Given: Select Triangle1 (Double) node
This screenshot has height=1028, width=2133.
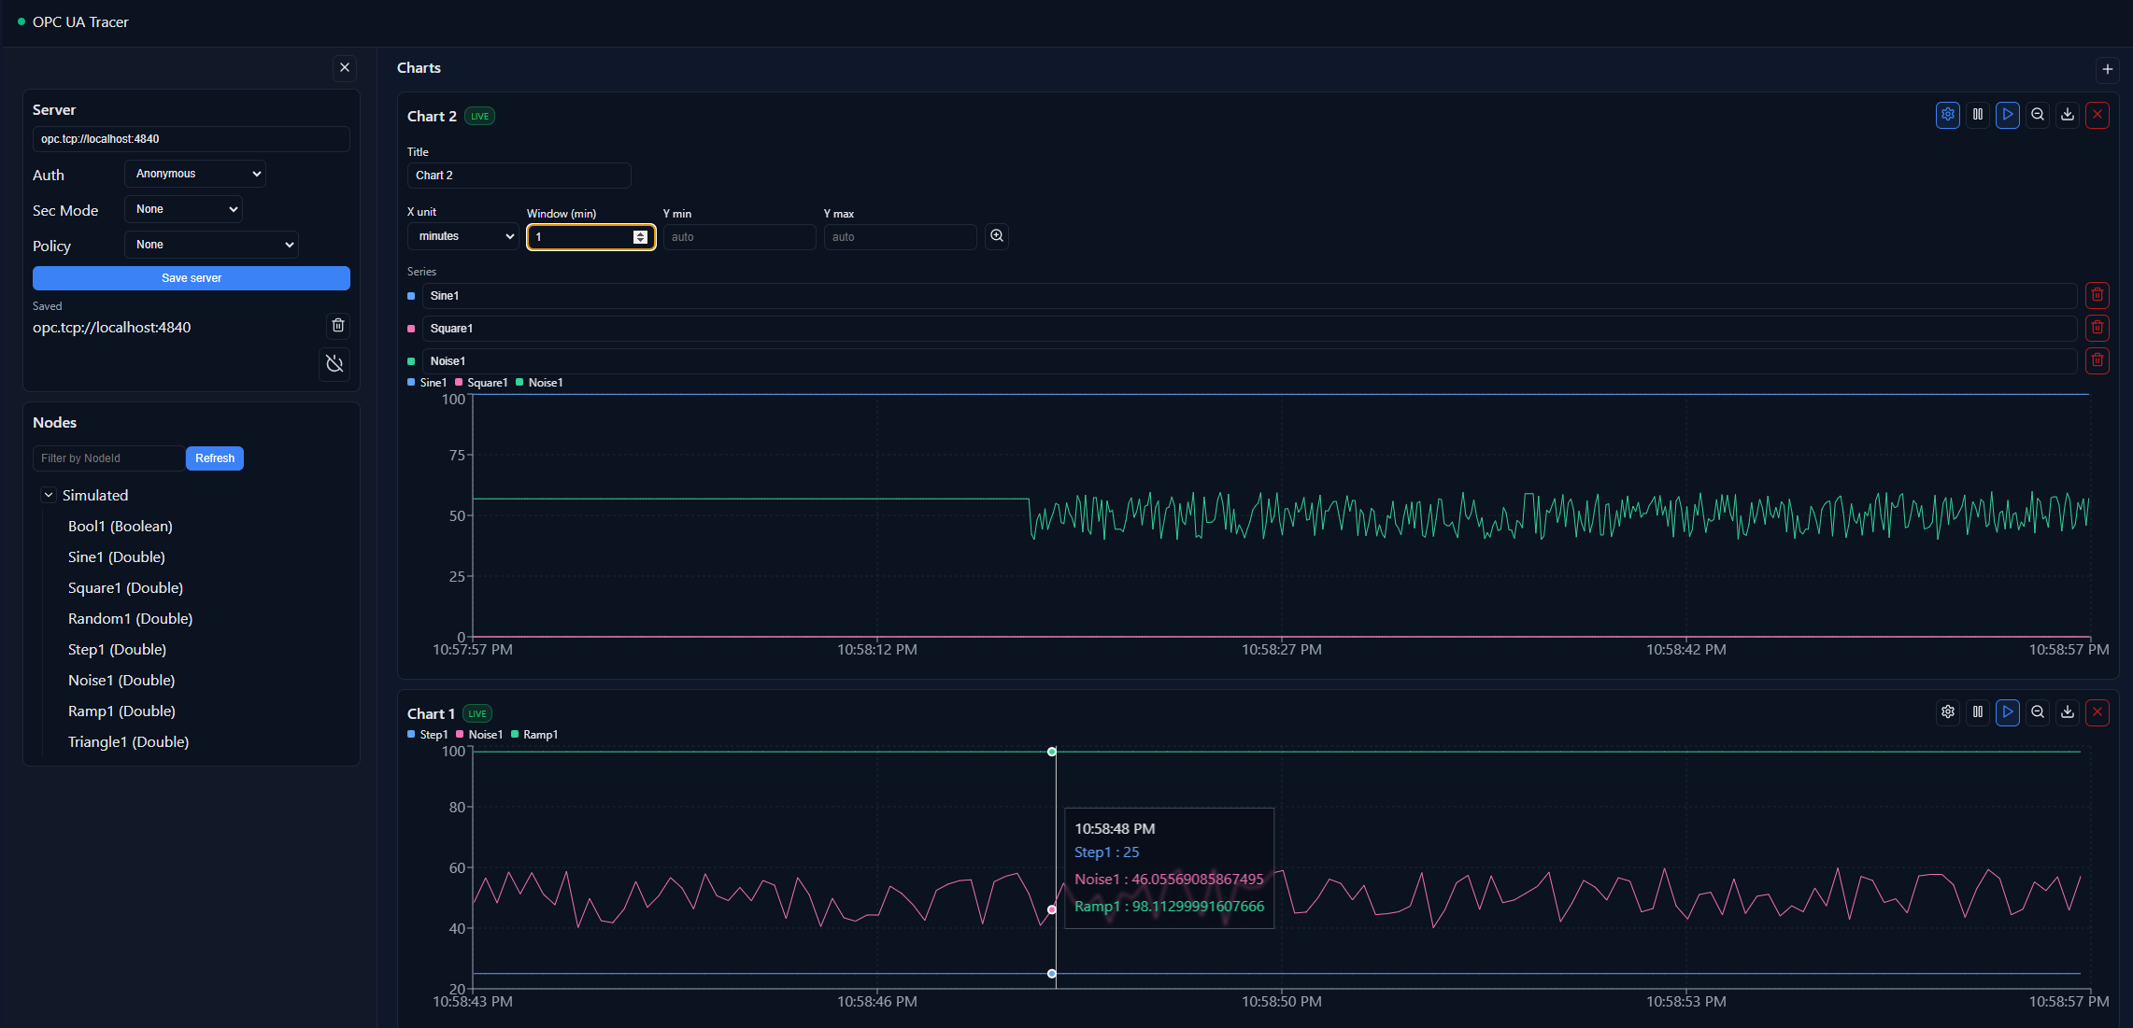Looking at the screenshot, I should click(x=128, y=741).
